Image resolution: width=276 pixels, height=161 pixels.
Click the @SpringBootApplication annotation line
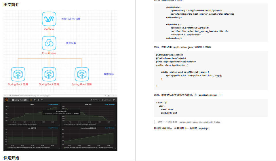point(170,55)
